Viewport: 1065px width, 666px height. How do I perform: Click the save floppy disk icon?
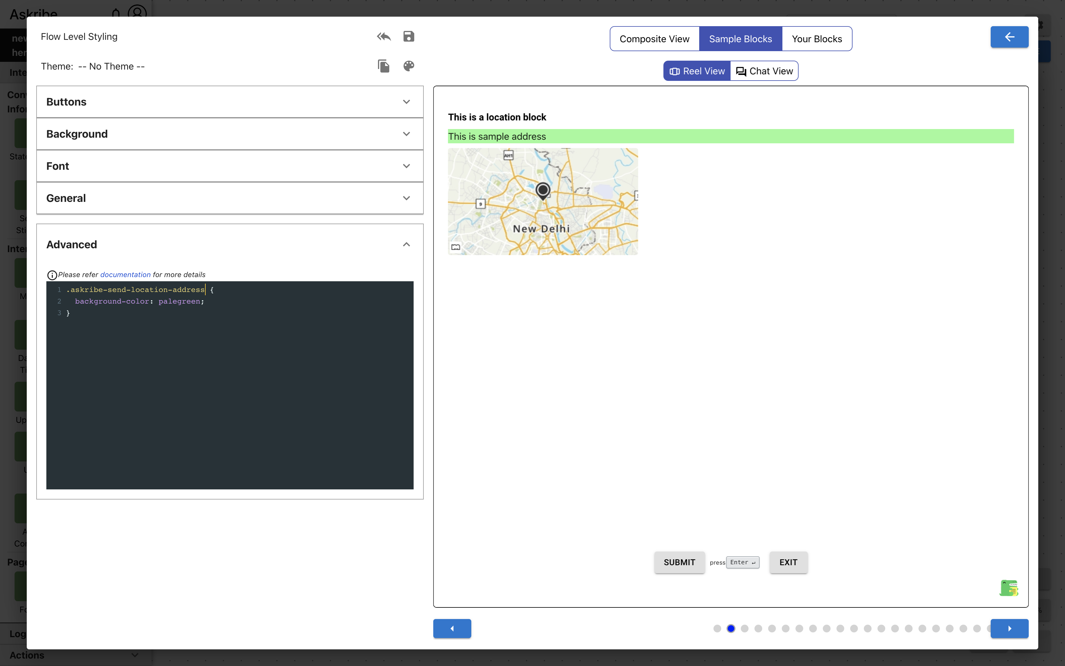408,37
